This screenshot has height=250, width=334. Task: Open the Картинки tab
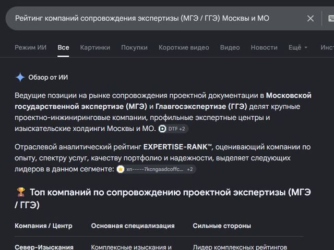(x=95, y=47)
